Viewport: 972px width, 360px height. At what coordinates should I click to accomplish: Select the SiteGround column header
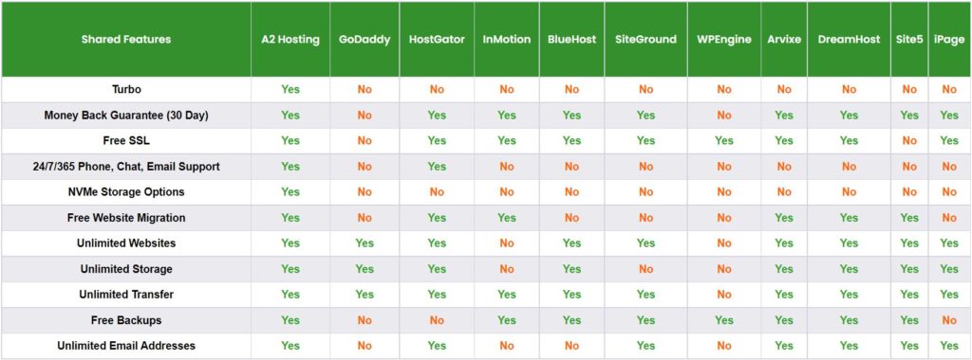645,40
